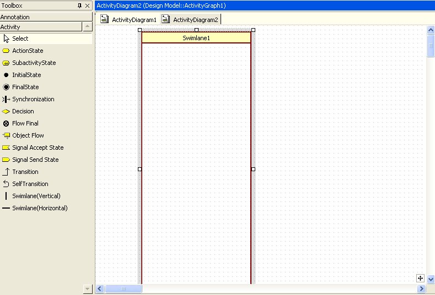Pick the SubactivityState tool icon
435x295 pixels.
pyautogui.click(x=6, y=63)
